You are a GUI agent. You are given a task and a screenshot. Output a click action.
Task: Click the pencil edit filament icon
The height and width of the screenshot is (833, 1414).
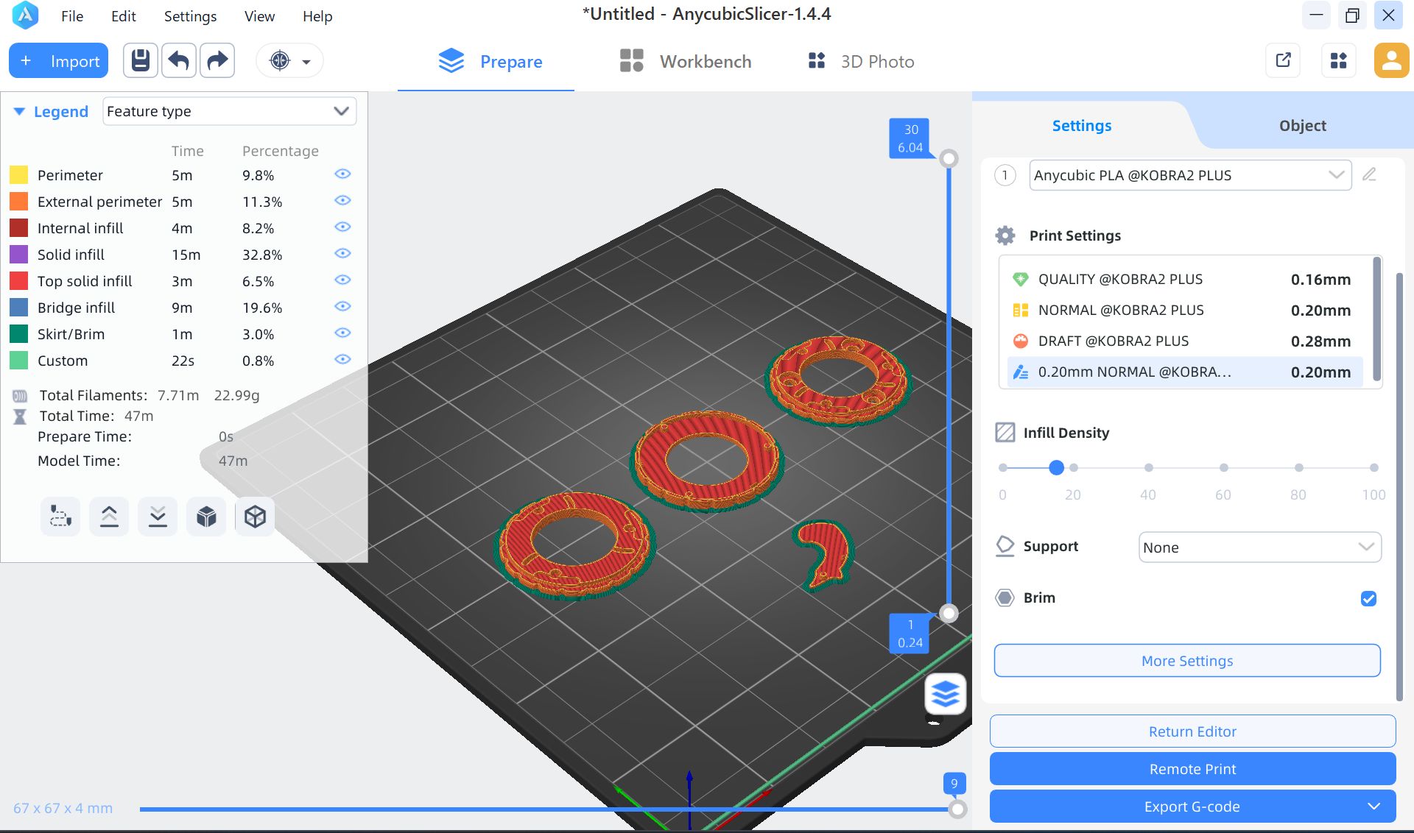1369,175
